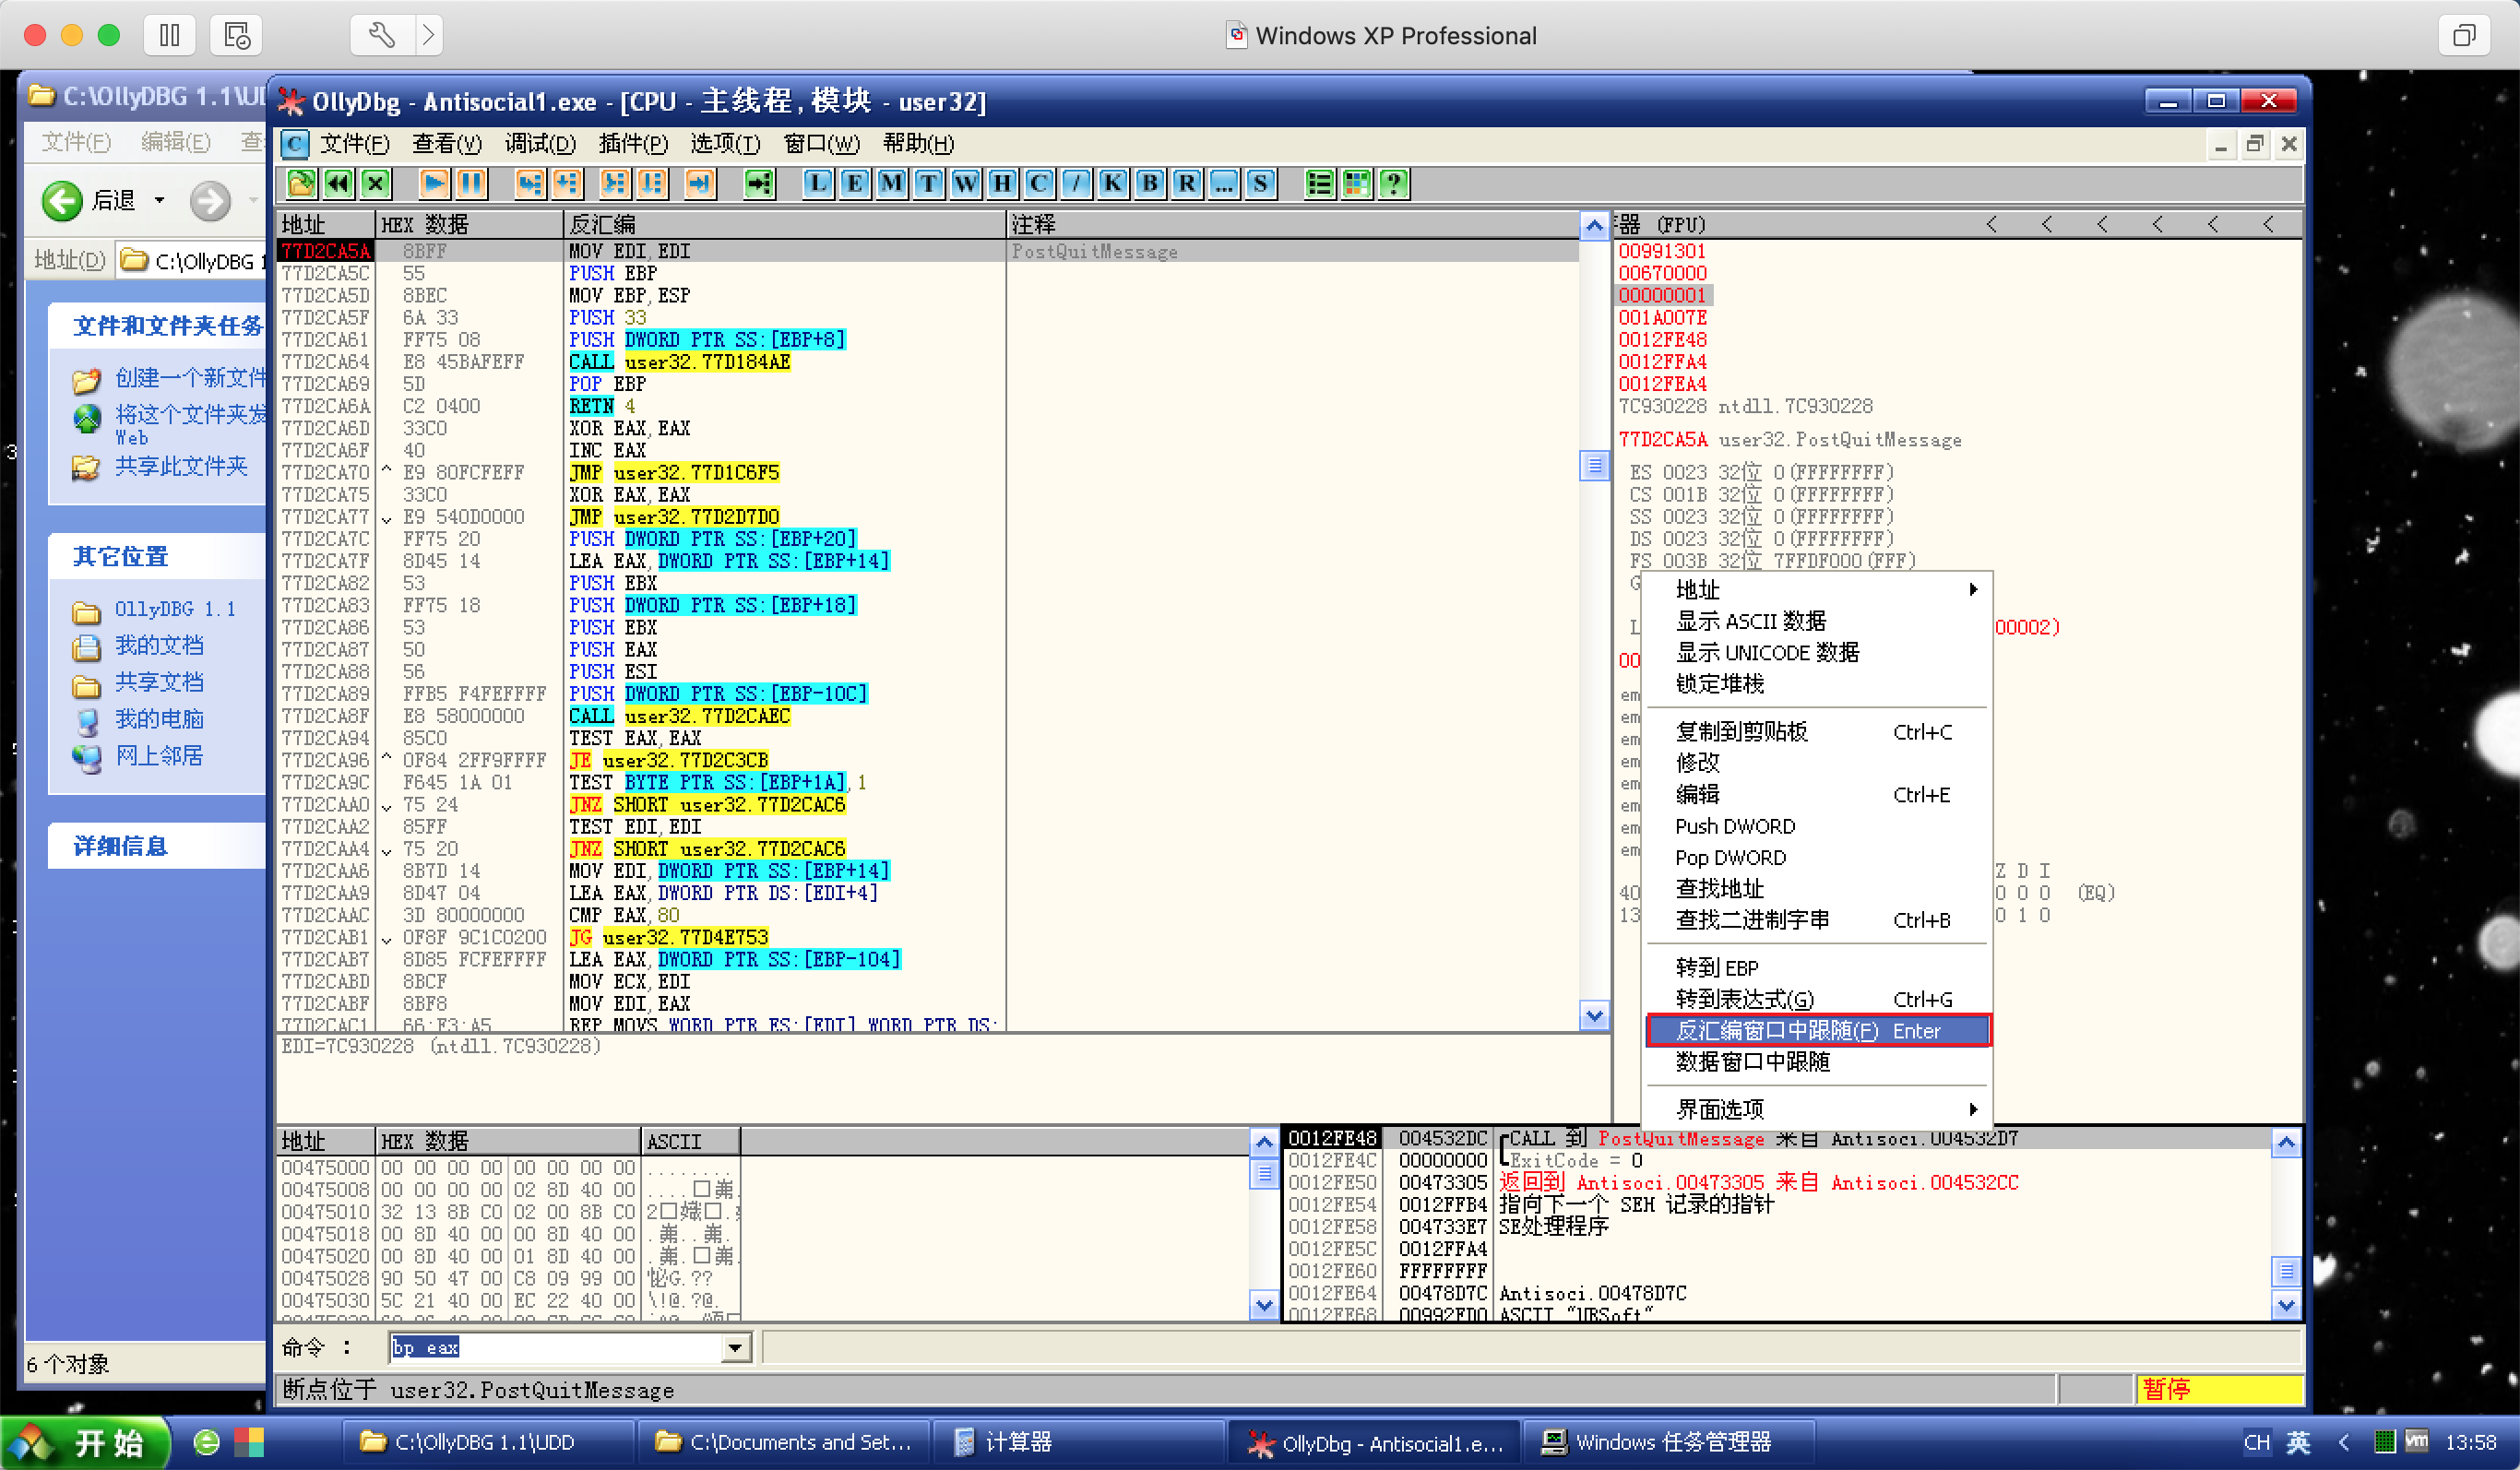Open the 插件(P) menu
Image resolution: width=2520 pixels, height=1470 pixels.
(x=632, y=144)
